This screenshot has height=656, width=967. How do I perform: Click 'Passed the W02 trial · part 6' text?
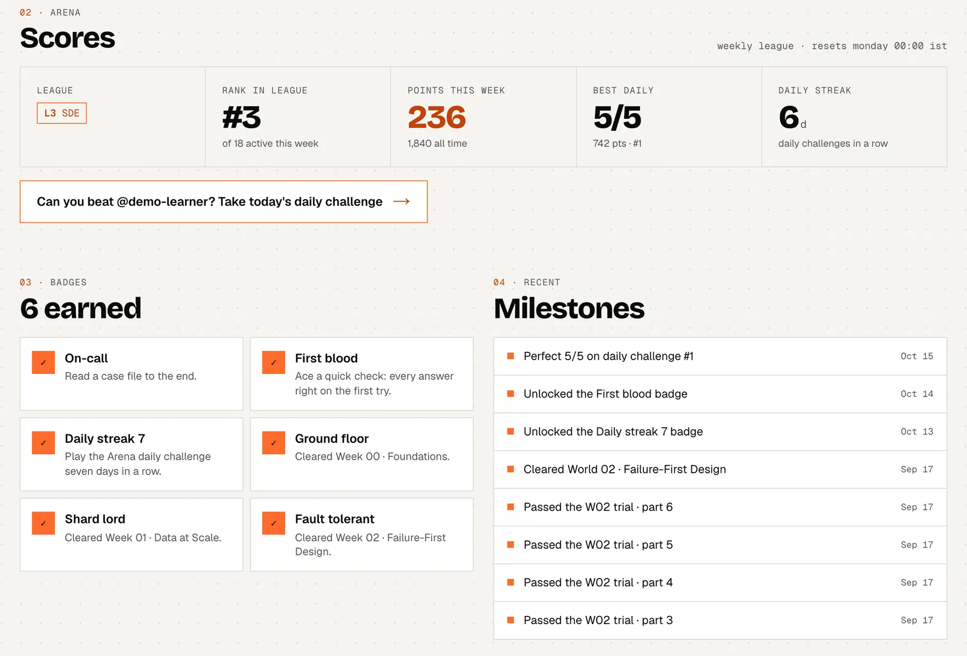pos(598,507)
